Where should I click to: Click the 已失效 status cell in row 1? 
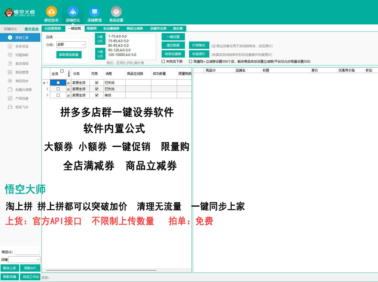tap(114, 83)
